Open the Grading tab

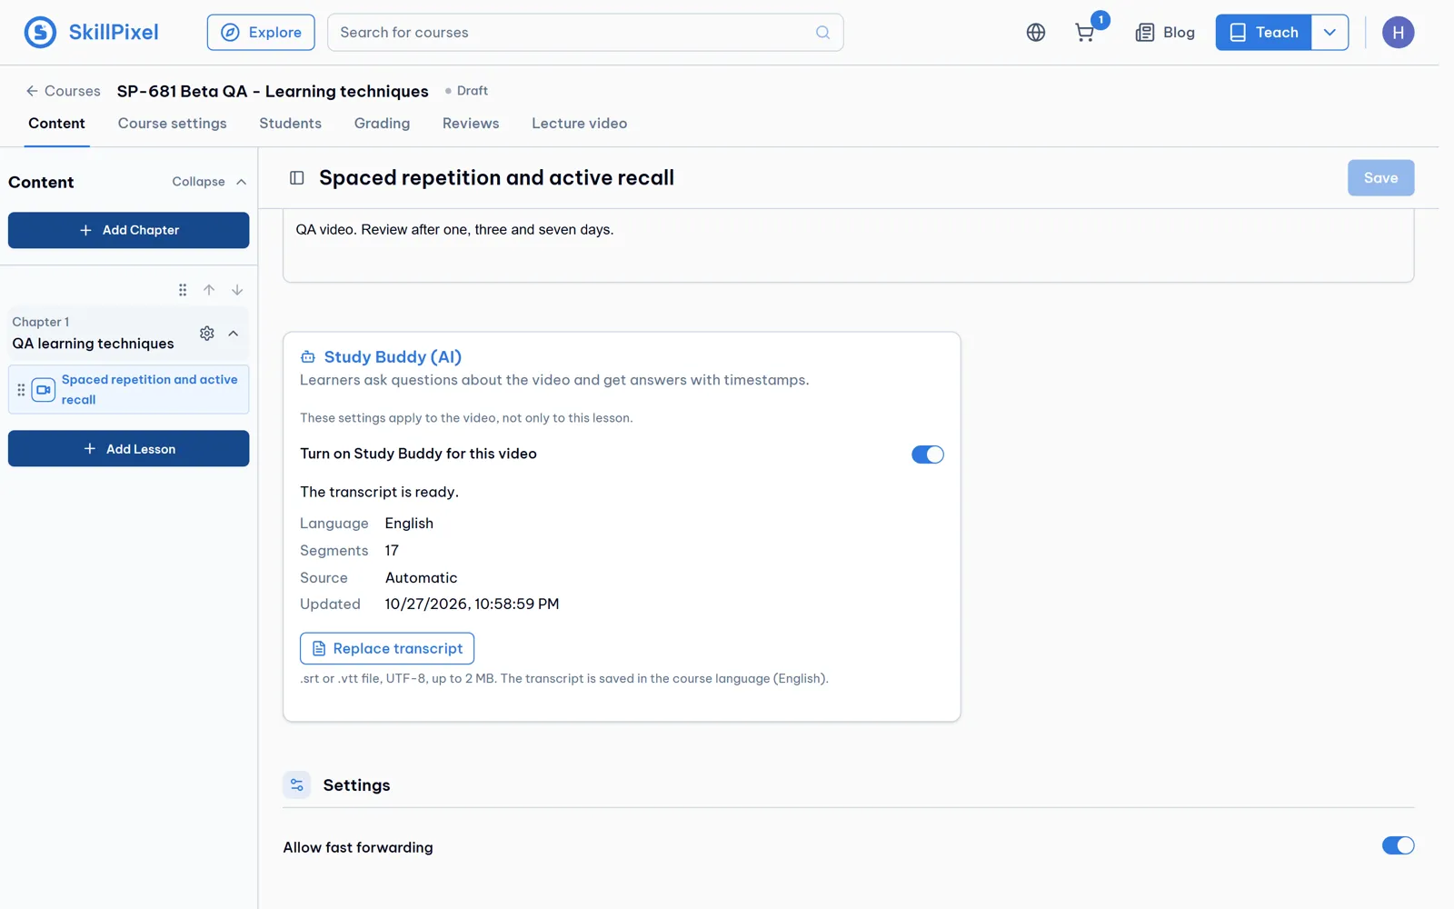click(x=382, y=124)
